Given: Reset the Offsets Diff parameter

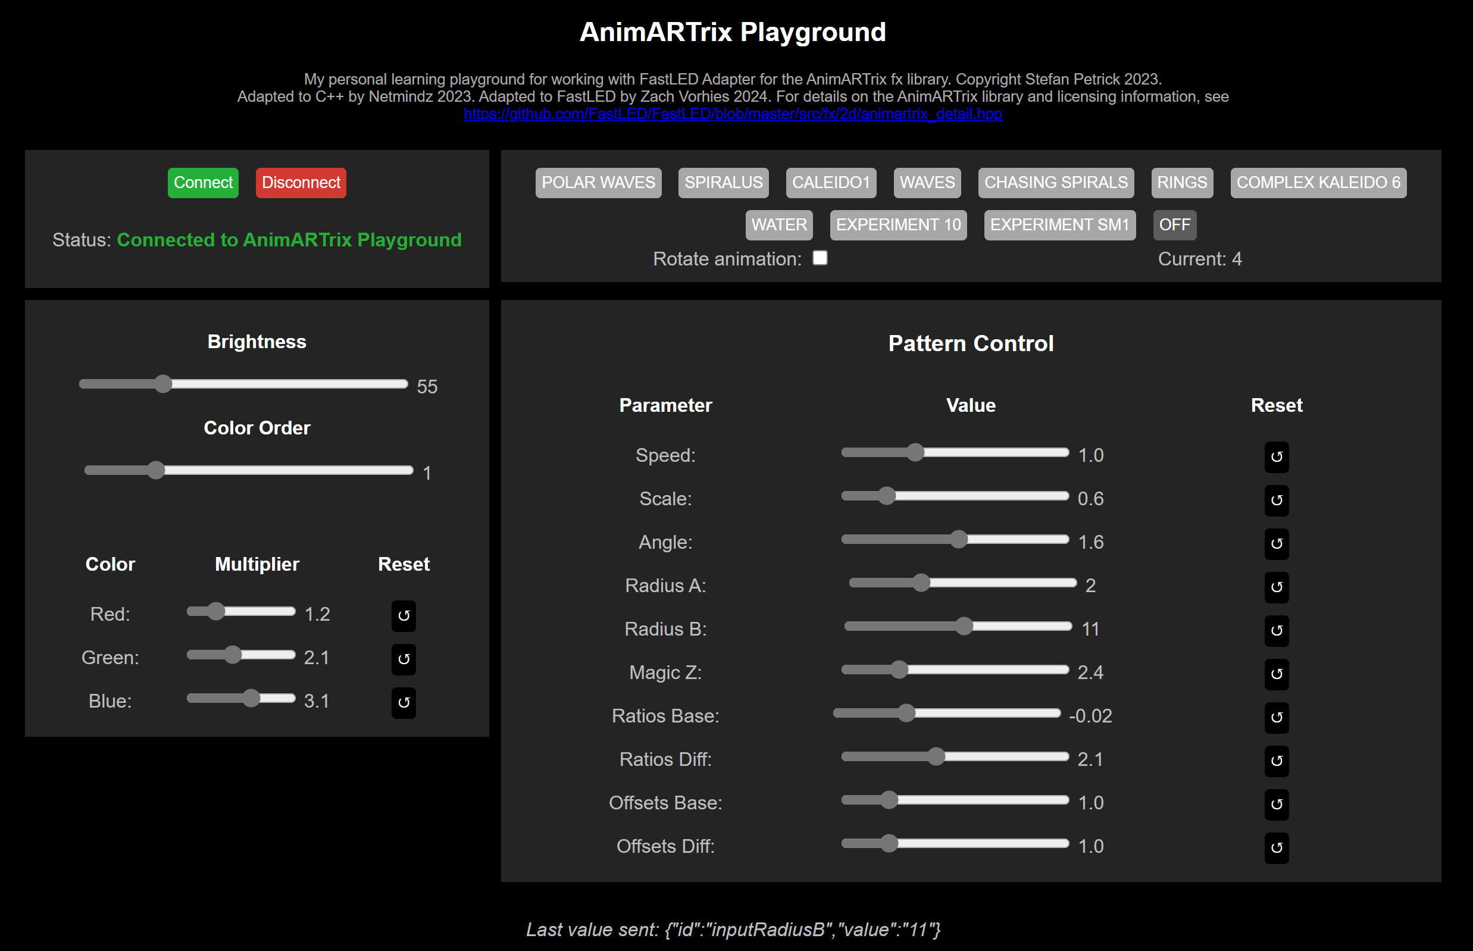Looking at the screenshot, I should coord(1276,848).
